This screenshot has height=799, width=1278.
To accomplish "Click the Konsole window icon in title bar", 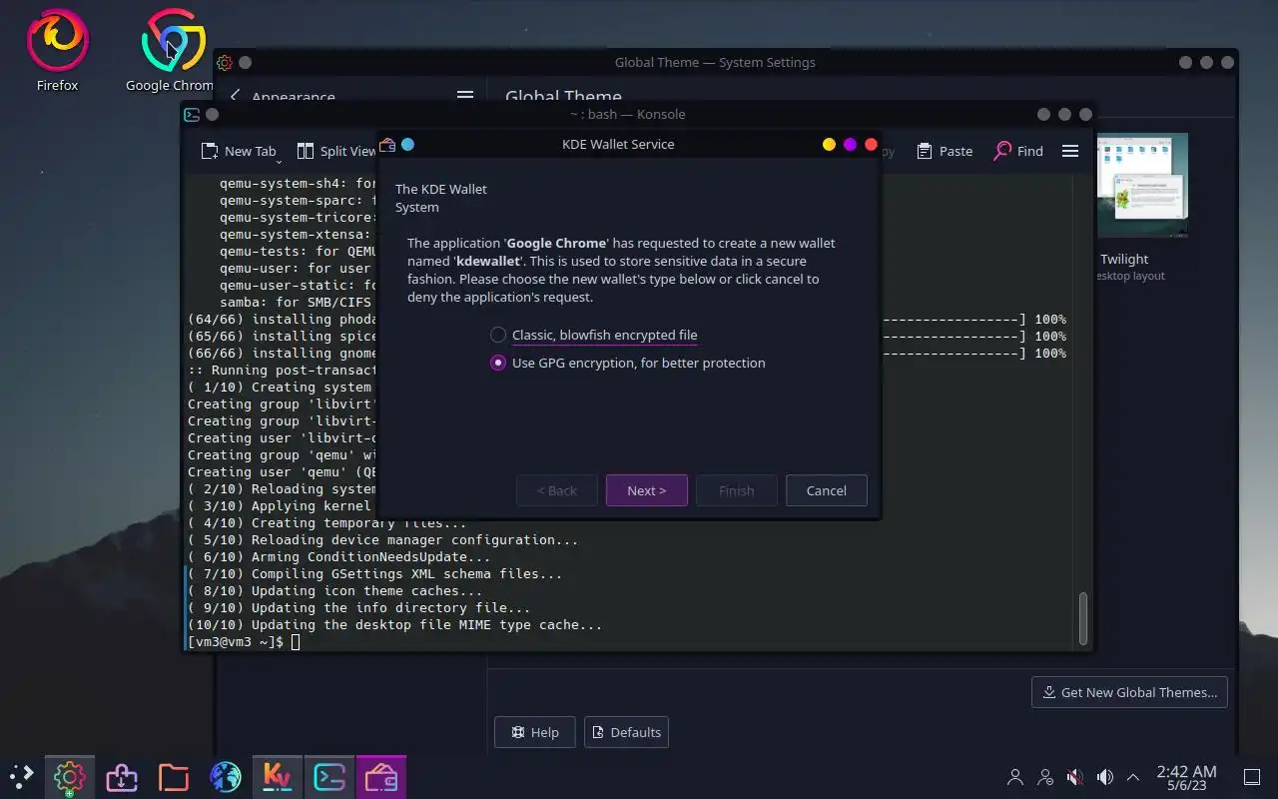I will point(192,114).
